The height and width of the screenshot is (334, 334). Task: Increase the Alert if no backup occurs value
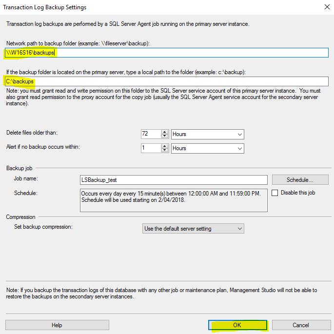165,146
